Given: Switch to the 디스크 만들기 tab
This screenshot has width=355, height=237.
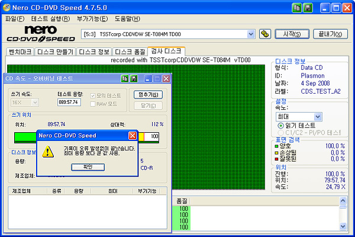Looking at the screenshot, I should [x=55, y=52].
